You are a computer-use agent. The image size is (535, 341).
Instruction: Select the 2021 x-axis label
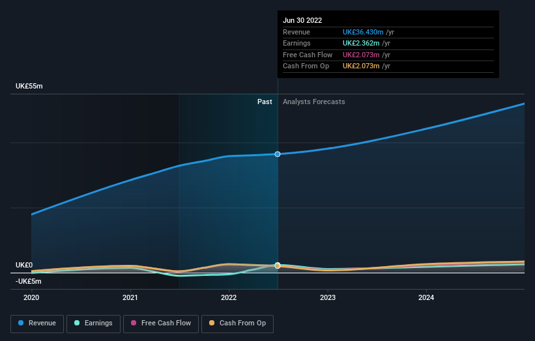click(x=130, y=298)
